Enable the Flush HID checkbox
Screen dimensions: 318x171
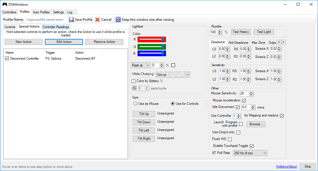point(230,139)
